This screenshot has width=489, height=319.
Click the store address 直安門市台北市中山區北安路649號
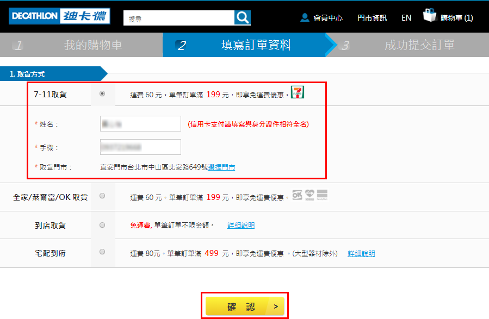point(154,167)
